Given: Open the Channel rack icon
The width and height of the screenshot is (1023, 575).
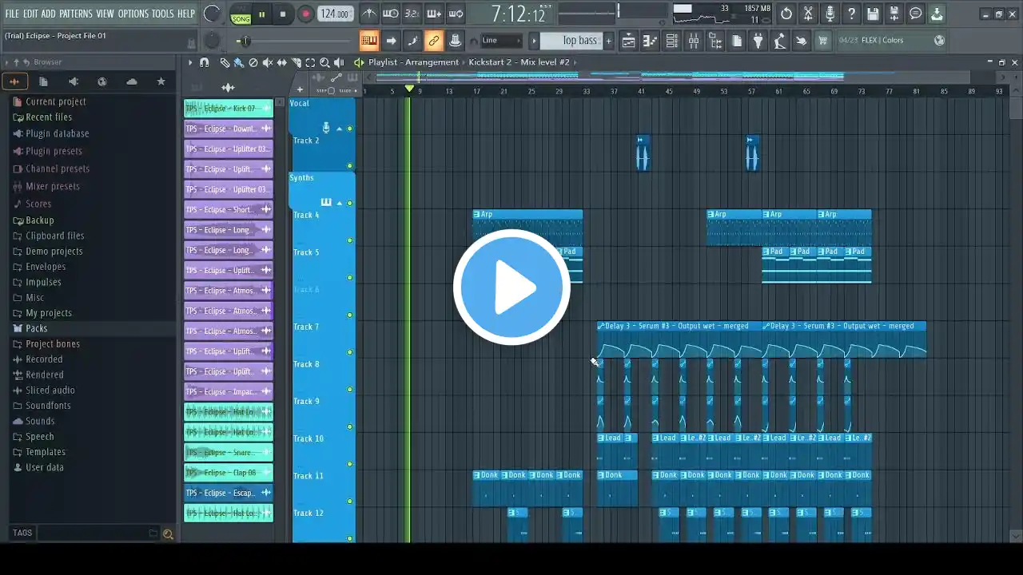Looking at the screenshot, I should tap(672, 41).
